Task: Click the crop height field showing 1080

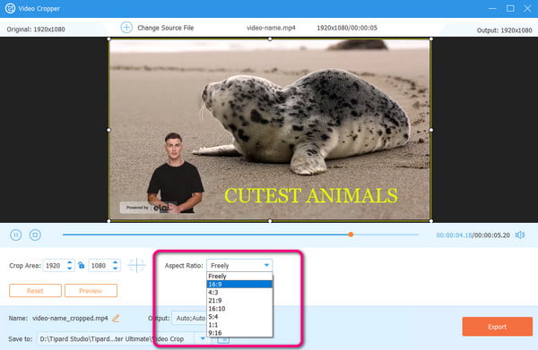Action: [100, 266]
